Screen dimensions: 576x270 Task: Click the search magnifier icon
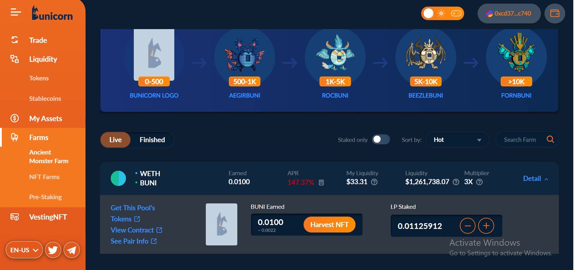pyautogui.click(x=550, y=139)
